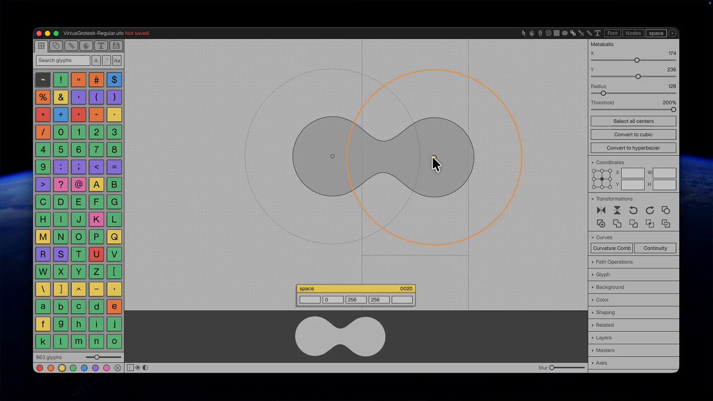The image size is (713, 401).
Task: Click the Search glyphs field
Action: point(63,61)
